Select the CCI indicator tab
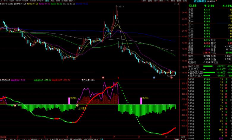The image size is (232, 140). (28, 139)
